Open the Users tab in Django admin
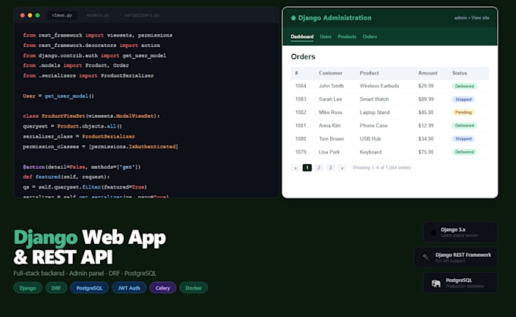 pos(326,36)
